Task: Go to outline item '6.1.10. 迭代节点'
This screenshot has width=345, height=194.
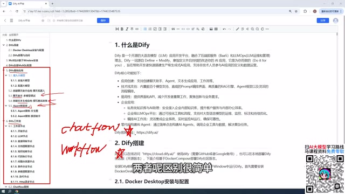Action: (20, 177)
